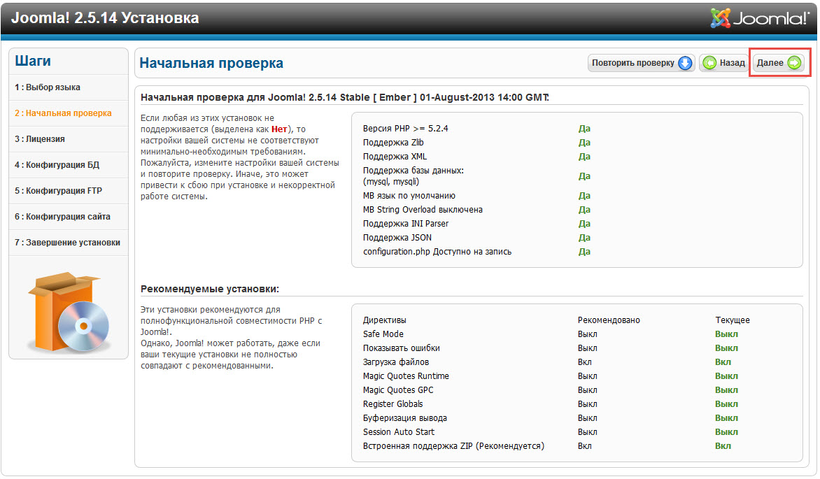Click the Safe Mode directive row

(383, 334)
